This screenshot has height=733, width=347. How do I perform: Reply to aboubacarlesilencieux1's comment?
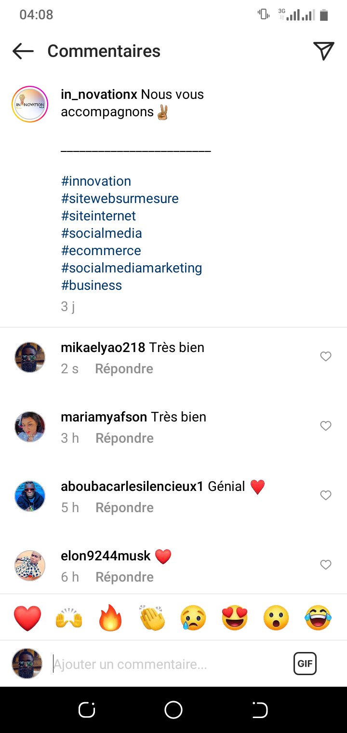(x=124, y=508)
